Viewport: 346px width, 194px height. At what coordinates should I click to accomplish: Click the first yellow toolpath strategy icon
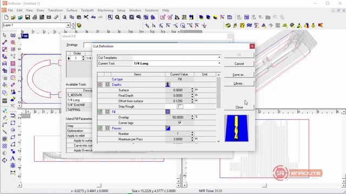[x=228, y=25]
